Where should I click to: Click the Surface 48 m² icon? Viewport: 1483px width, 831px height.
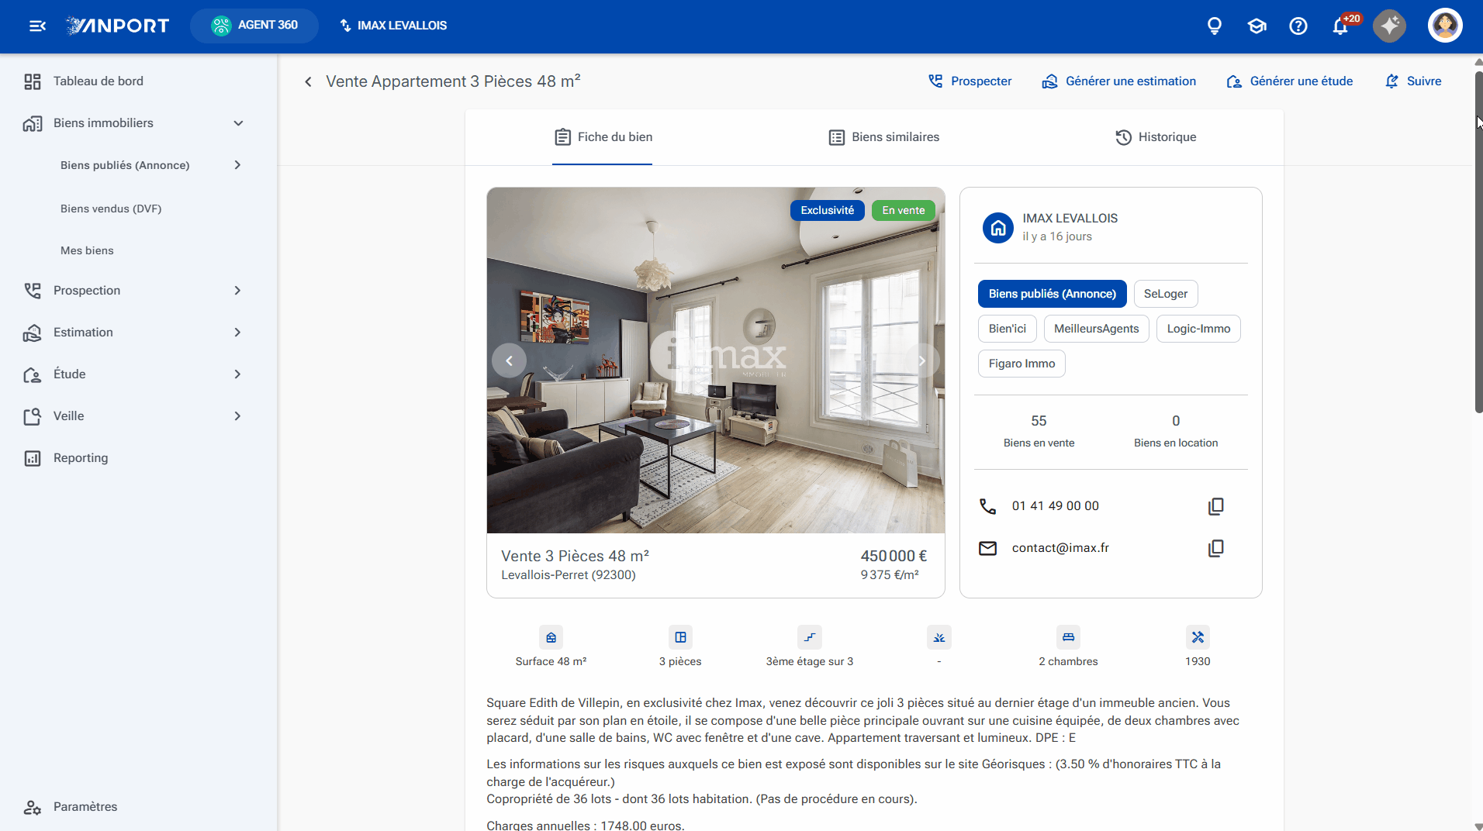551,637
